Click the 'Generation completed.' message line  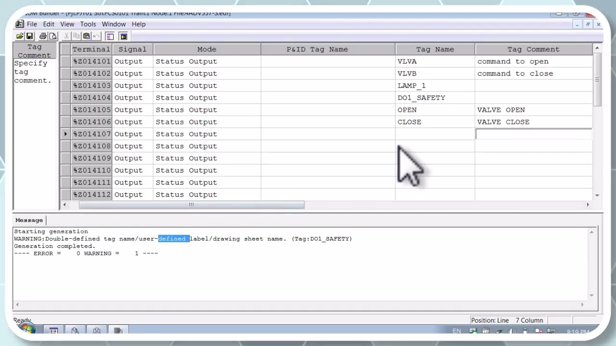55,246
